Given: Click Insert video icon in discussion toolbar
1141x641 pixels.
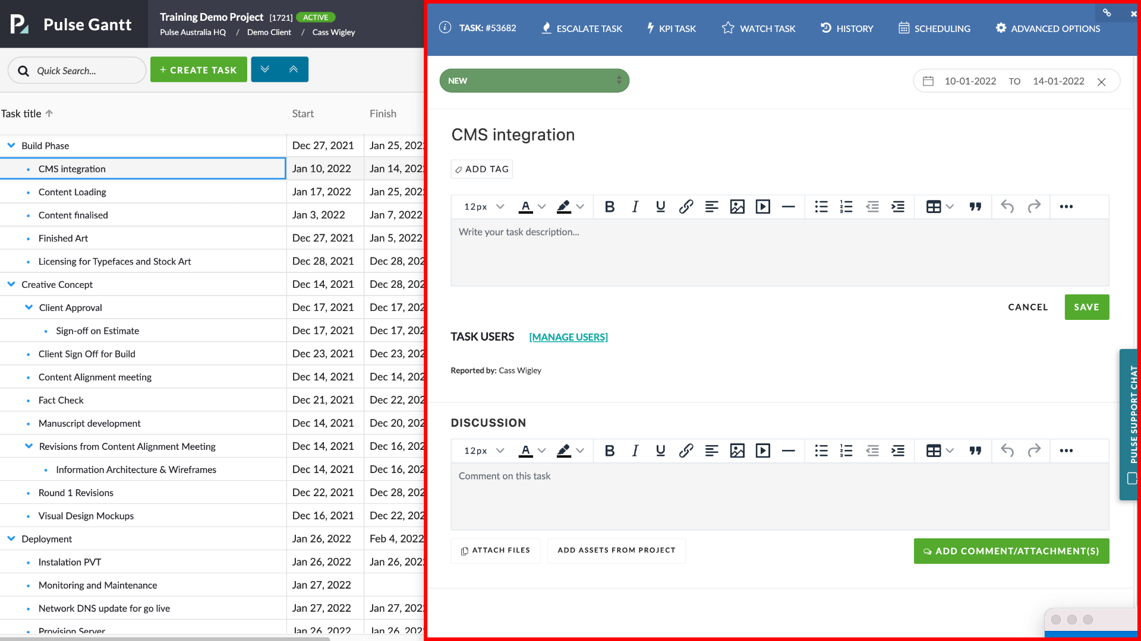Looking at the screenshot, I should (762, 450).
